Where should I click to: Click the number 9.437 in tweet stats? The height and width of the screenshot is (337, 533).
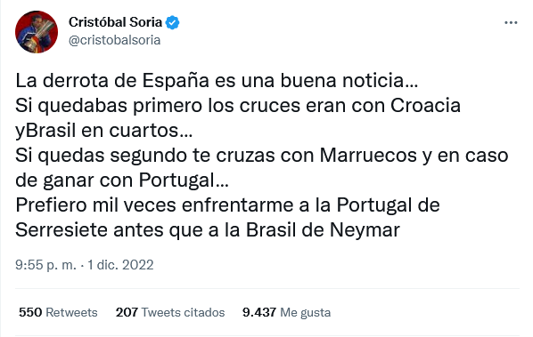coord(259,312)
